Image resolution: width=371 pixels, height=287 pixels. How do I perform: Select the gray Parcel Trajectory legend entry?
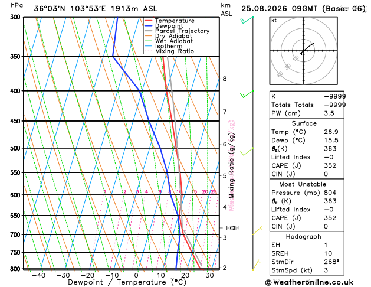coord(177,31)
